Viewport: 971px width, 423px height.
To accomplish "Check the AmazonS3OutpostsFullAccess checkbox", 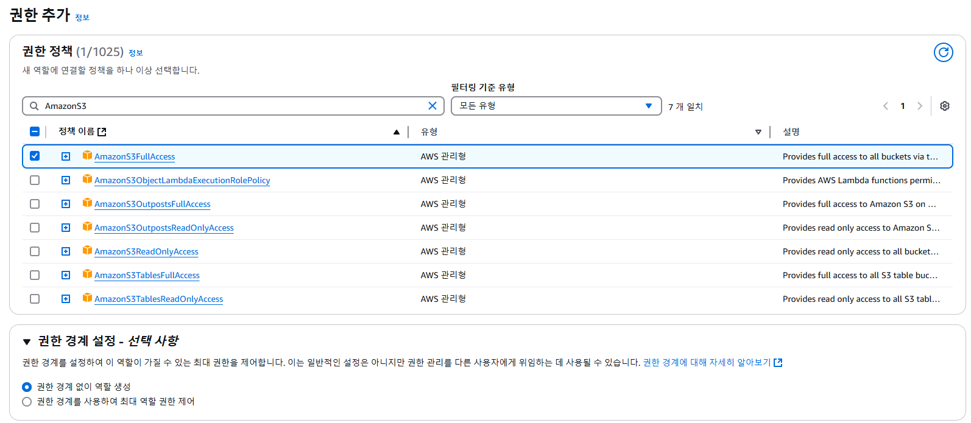I will click(35, 204).
